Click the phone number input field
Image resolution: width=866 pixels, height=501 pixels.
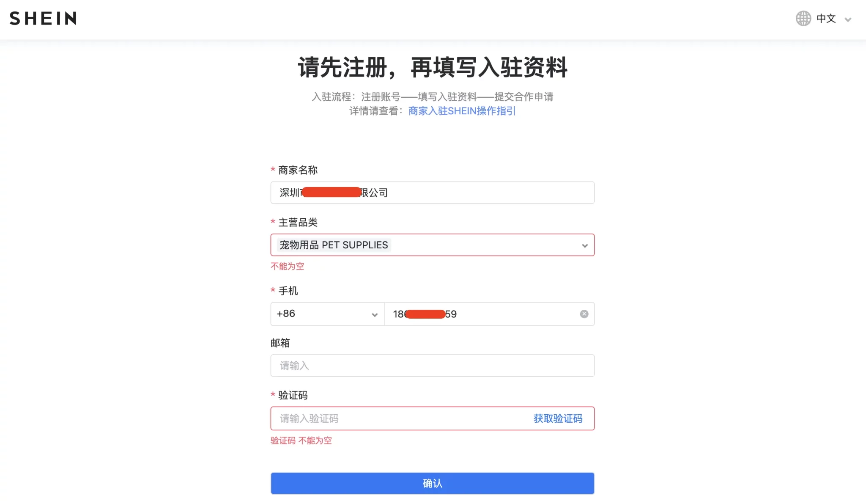click(486, 314)
